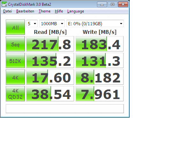
Task: Select the 4K QD32 write value 7.961
Action: point(100,94)
